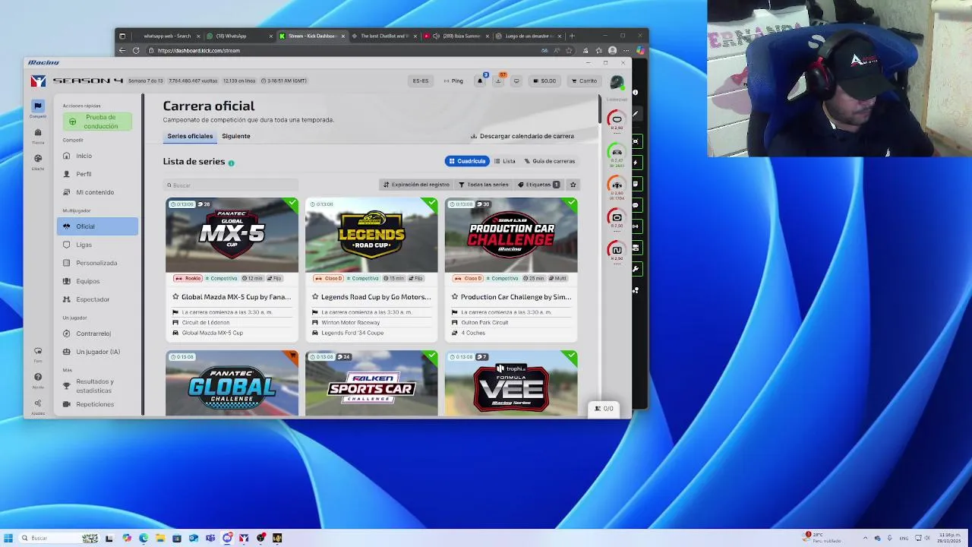Open the downloads icon with orange badge
Image resolution: width=972 pixels, height=547 pixels.
click(x=498, y=81)
